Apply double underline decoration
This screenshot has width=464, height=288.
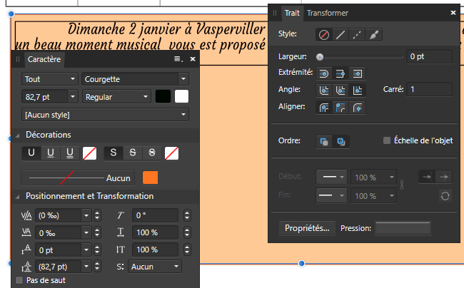pyautogui.click(x=70, y=153)
